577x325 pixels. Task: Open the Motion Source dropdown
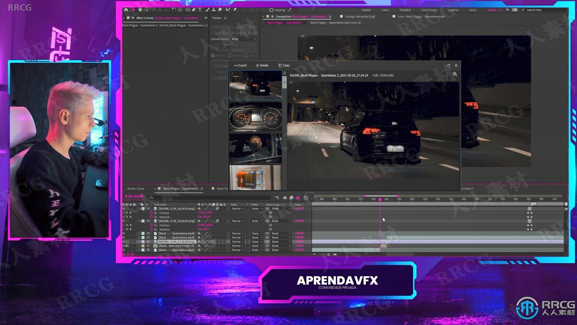(x=244, y=39)
